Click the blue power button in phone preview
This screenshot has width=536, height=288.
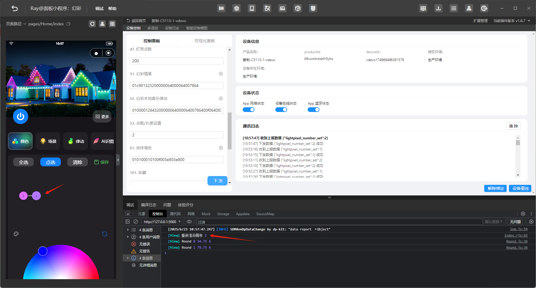(x=21, y=116)
